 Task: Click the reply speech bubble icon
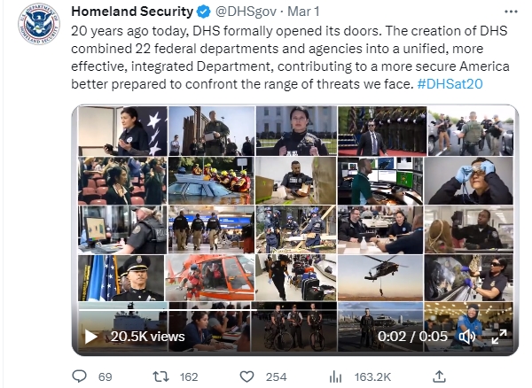80,376
